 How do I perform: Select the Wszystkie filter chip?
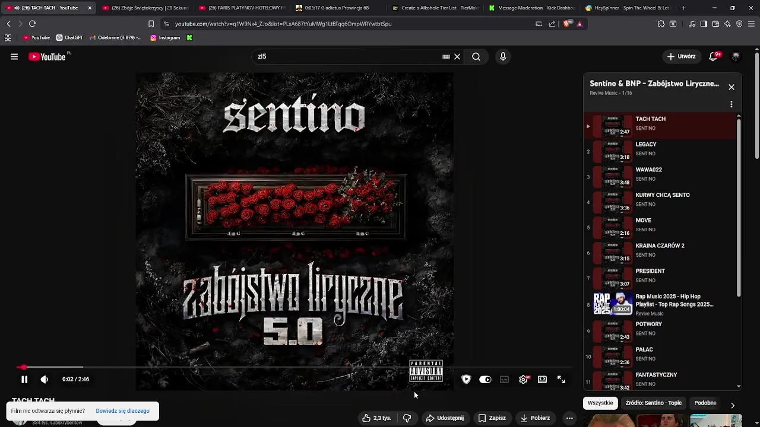[x=600, y=403]
